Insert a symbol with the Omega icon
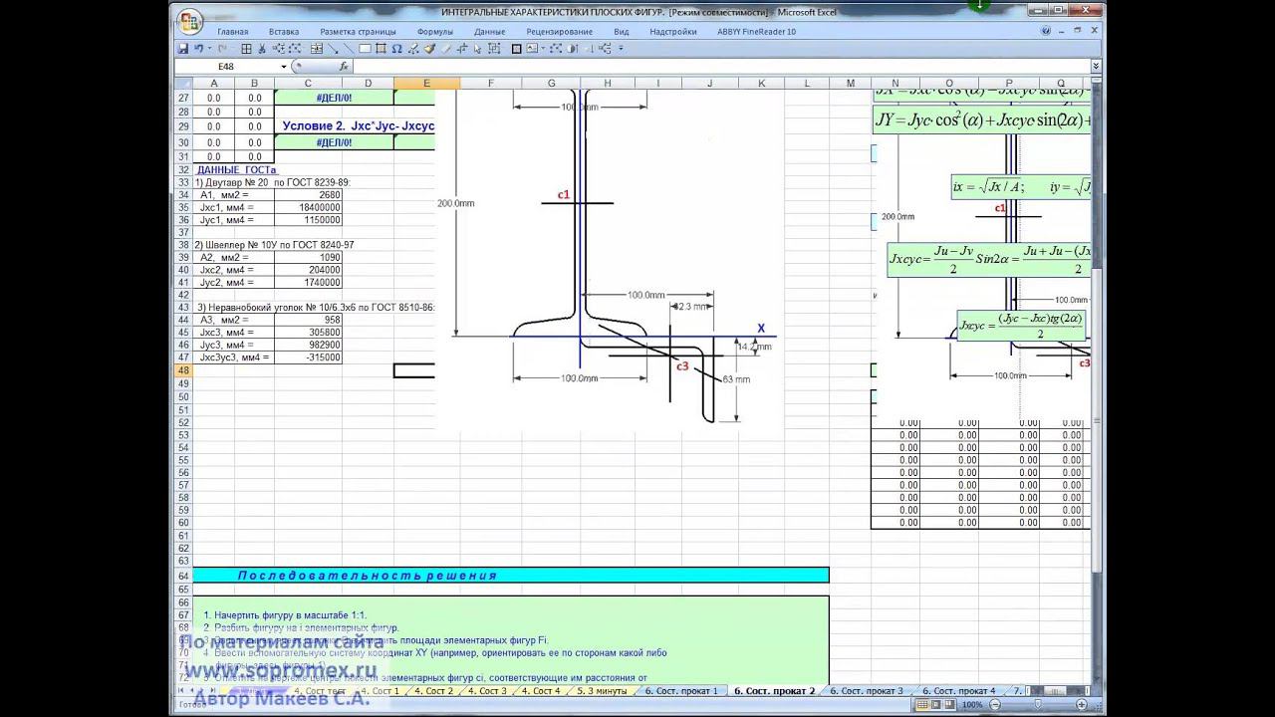This screenshot has height=717, width=1275. [x=397, y=48]
